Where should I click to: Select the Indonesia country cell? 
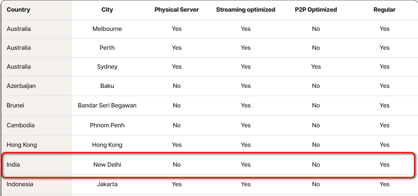(x=20, y=184)
